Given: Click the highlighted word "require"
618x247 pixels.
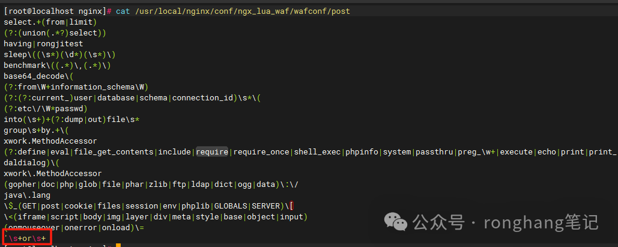Looking at the screenshot, I should click(212, 152).
